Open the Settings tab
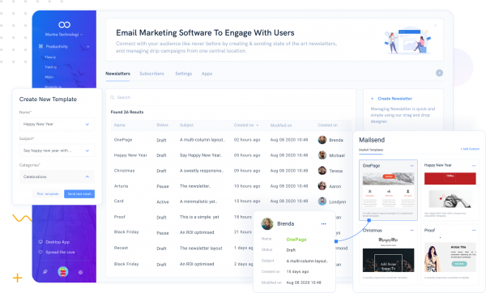Image resolution: width=486 pixels, height=293 pixels. [184, 74]
